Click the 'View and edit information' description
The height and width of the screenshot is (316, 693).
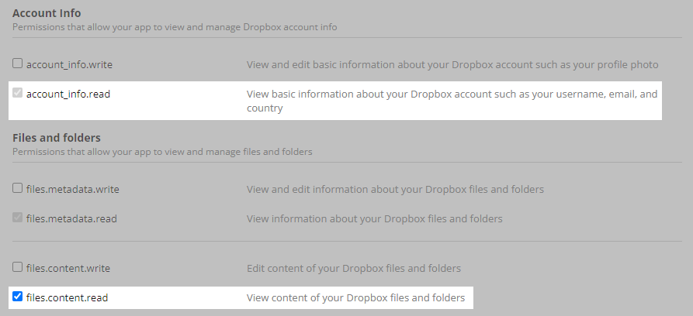pos(395,189)
